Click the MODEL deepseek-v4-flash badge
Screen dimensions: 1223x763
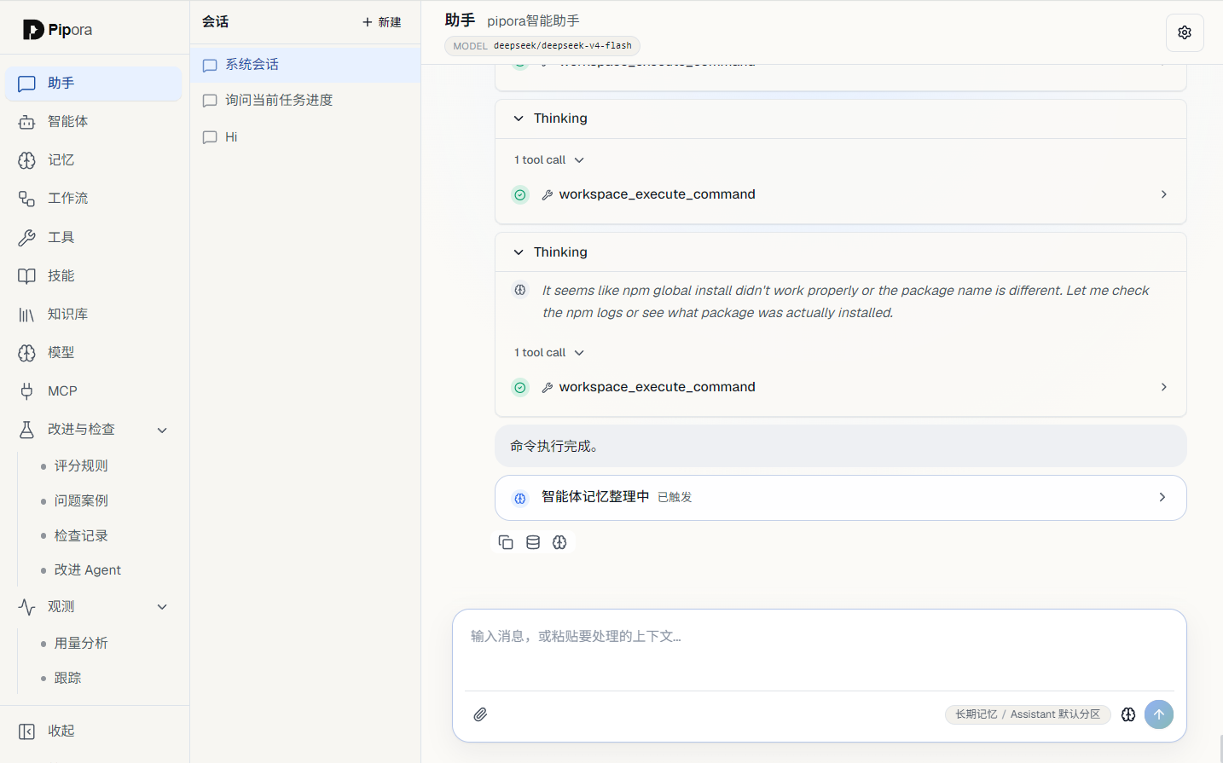pyautogui.click(x=542, y=46)
